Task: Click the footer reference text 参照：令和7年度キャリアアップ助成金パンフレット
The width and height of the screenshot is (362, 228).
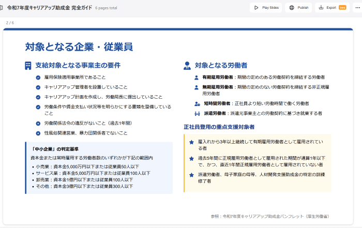Action: point(269,216)
